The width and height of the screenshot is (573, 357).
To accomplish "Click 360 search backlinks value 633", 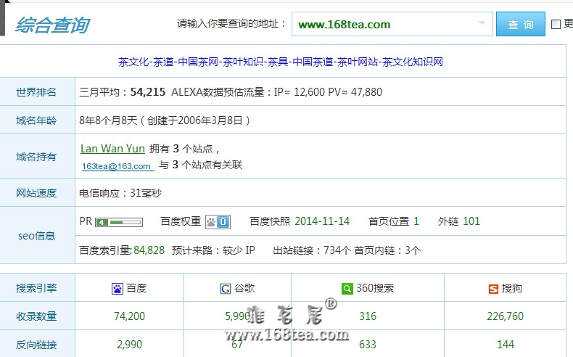I will 368,344.
